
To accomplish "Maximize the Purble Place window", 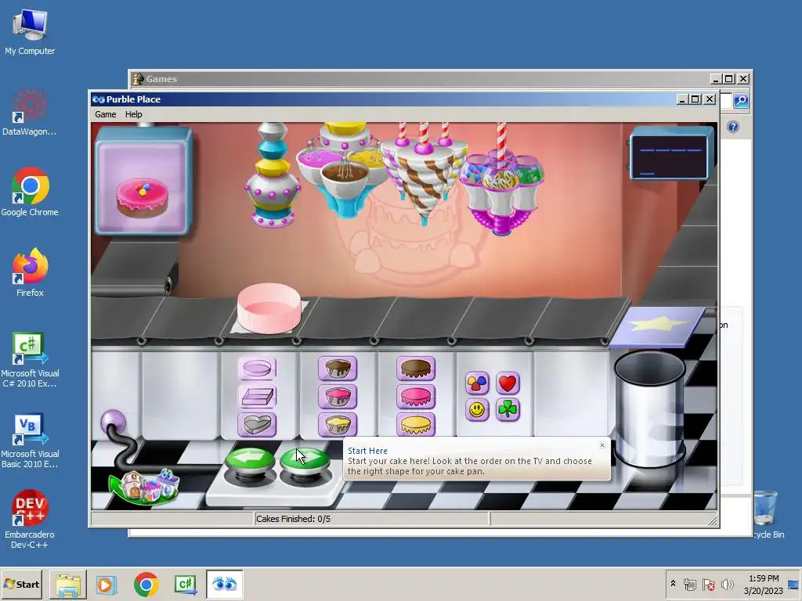I will [x=695, y=99].
